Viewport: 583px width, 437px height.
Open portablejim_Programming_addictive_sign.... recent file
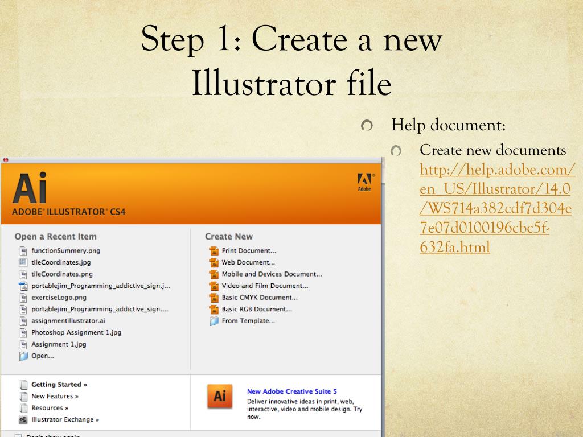pos(100,309)
